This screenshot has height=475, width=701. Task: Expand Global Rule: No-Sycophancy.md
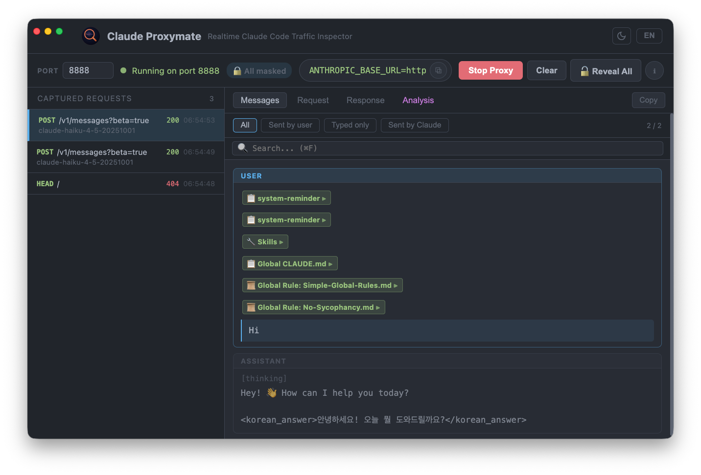coord(314,307)
